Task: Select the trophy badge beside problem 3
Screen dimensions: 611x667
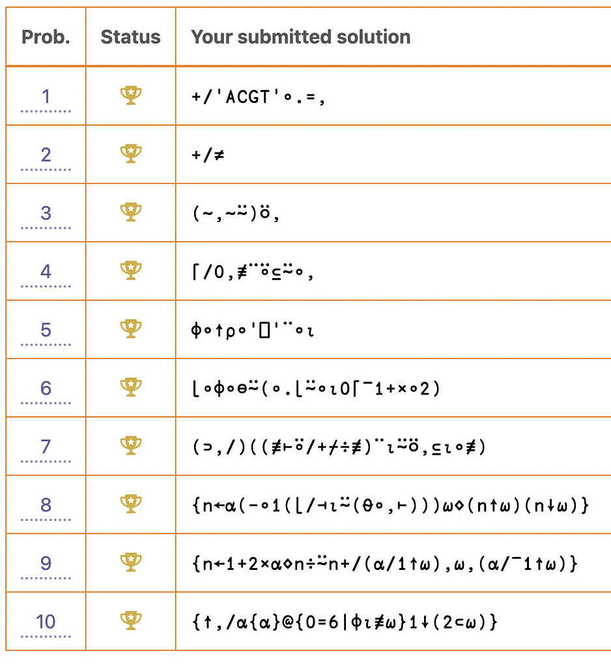Action: (x=130, y=212)
